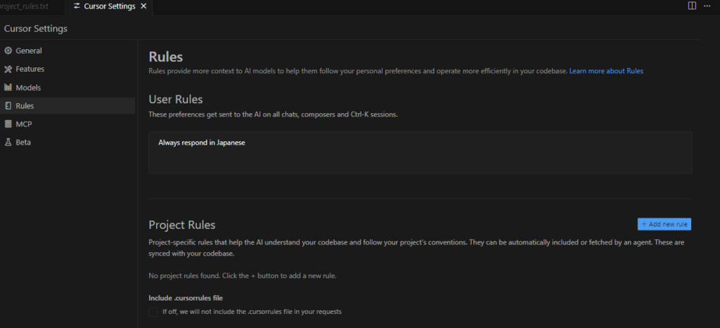Click the User Rules heading
The image size is (720, 328).
[175, 99]
